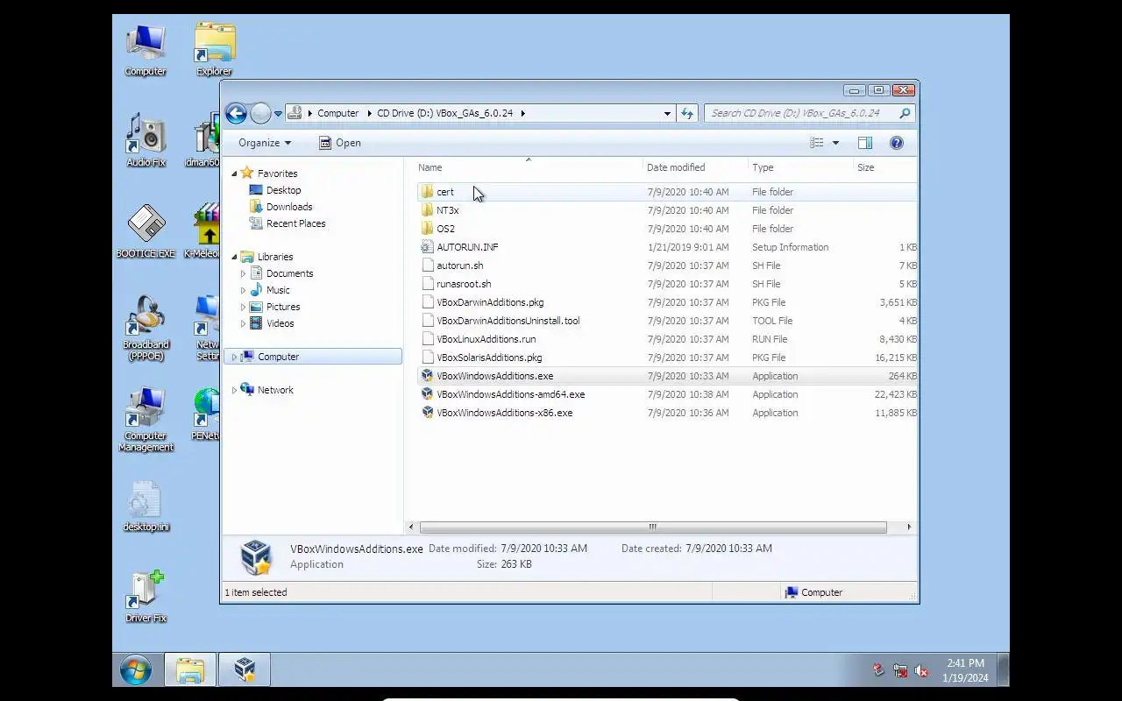Image resolution: width=1122 pixels, height=701 pixels.
Task: Open the BOOTICE.EXE desktop icon
Action: pyautogui.click(x=146, y=231)
